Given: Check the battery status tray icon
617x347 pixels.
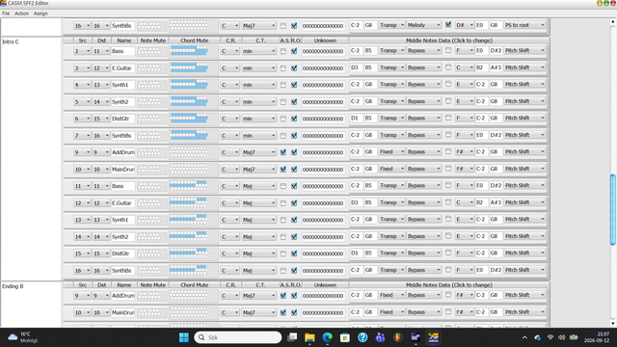Looking at the screenshot, I should (574, 337).
